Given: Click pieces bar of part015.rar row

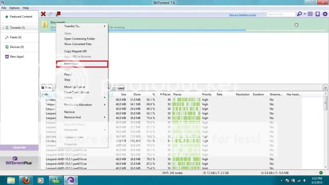Looking at the screenshot, I should pos(186,164).
